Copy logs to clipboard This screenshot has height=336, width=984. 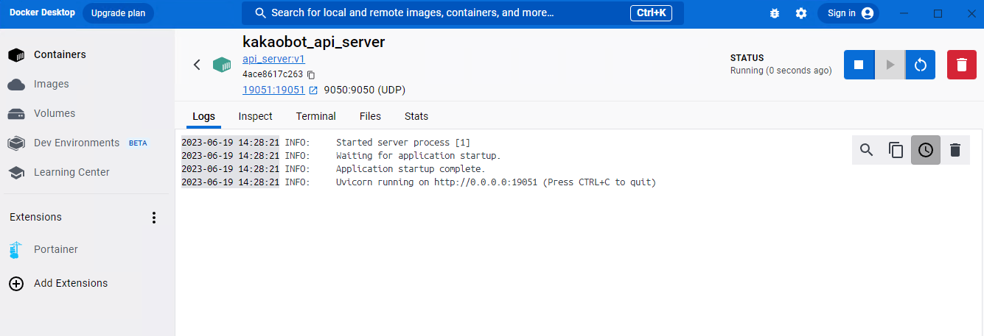[896, 150]
